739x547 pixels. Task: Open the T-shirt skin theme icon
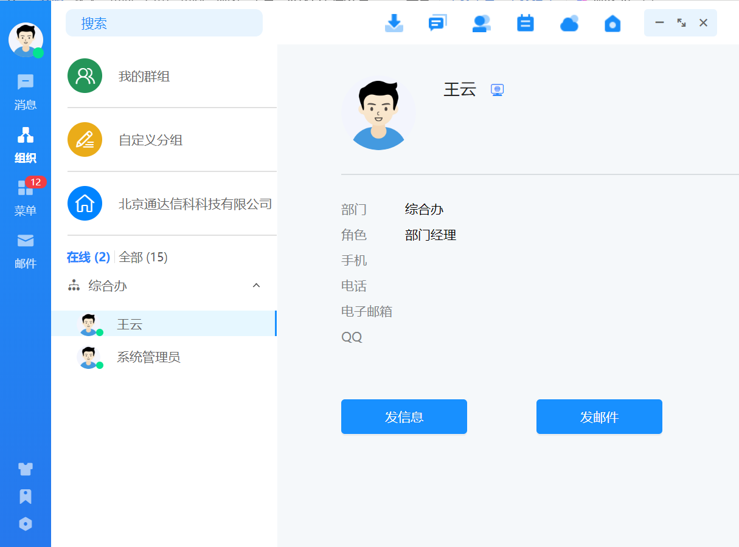point(26,469)
